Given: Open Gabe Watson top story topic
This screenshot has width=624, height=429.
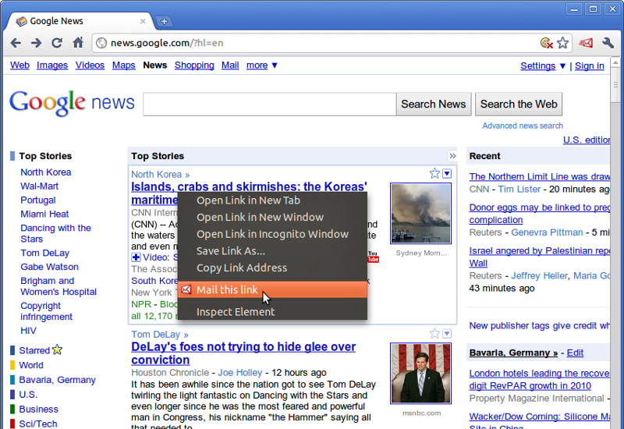Looking at the screenshot, I should [x=49, y=267].
